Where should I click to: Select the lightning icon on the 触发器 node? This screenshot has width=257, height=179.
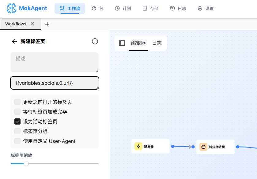[138, 147]
